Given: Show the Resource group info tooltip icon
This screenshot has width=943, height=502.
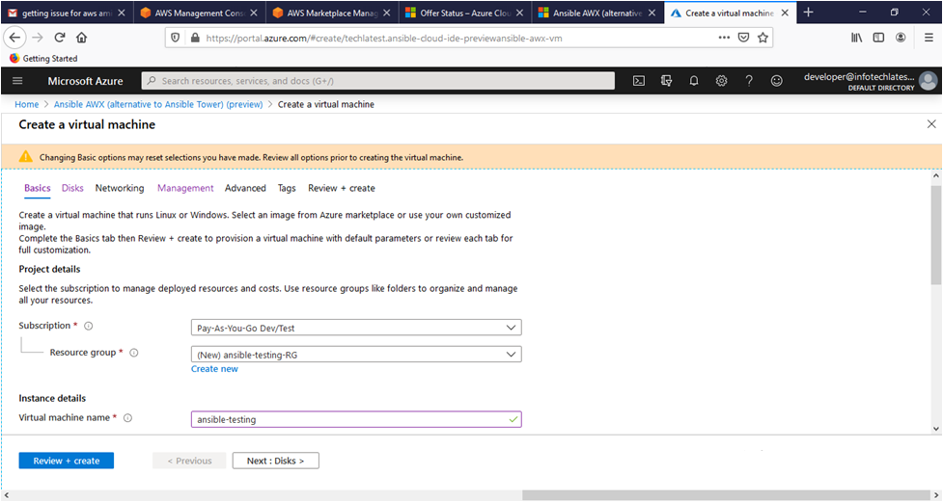Looking at the screenshot, I should (x=134, y=353).
